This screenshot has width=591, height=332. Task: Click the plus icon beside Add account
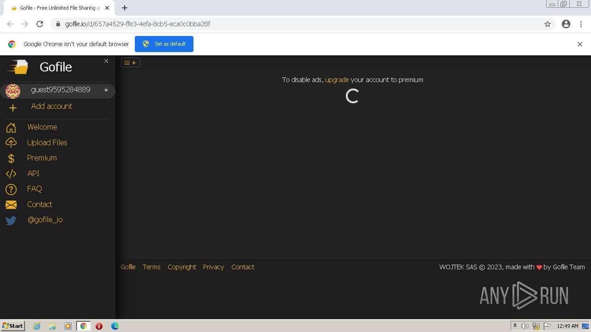click(x=13, y=107)
